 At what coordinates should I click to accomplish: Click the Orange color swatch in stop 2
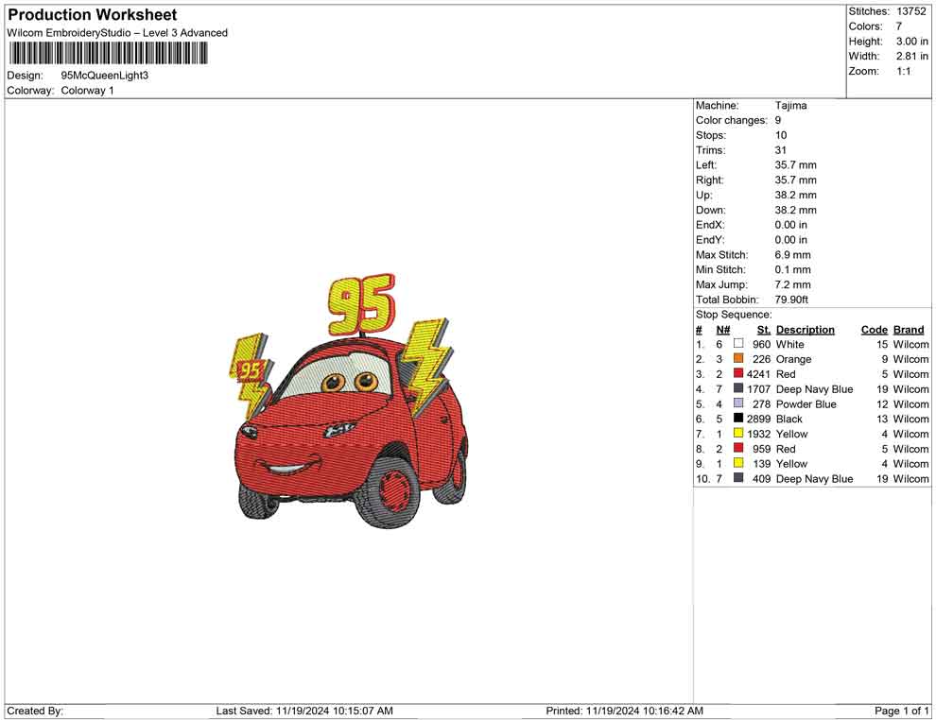point(738,358)
